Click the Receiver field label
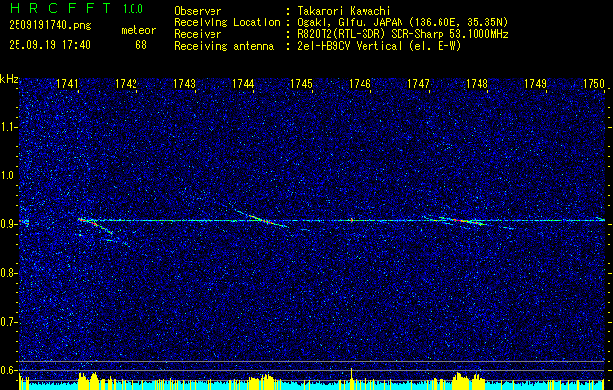 tap(198, 34)
